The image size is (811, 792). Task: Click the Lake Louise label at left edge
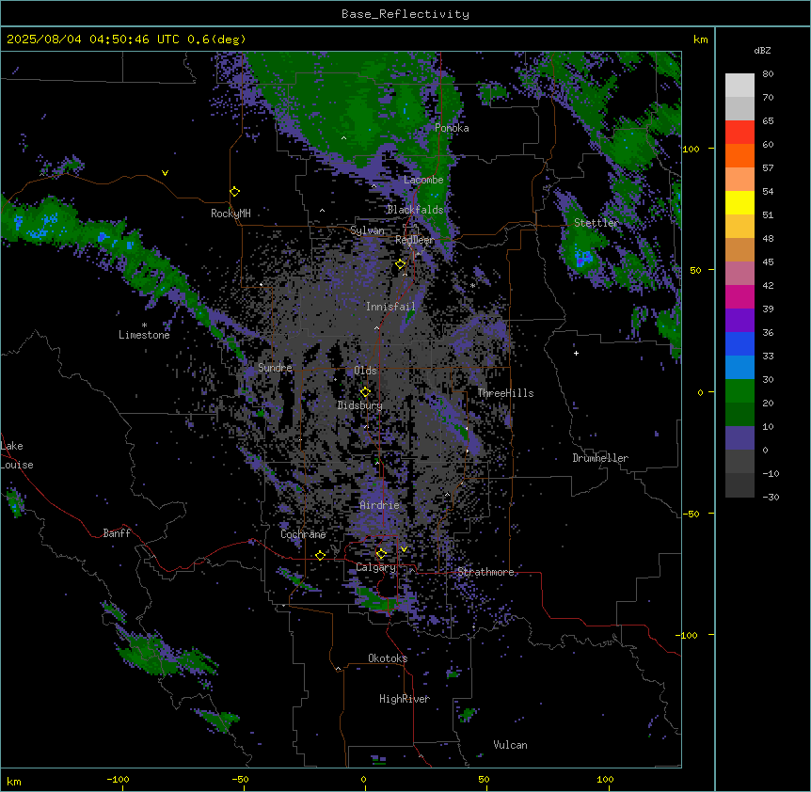click(17, 455)
